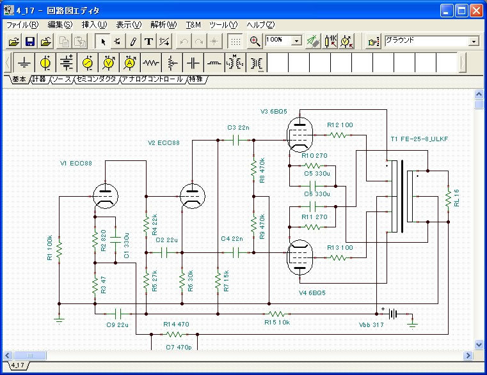Open the 解析(W) menu
The height and width of the screenshot is (375, 487).
pos(163,24)
